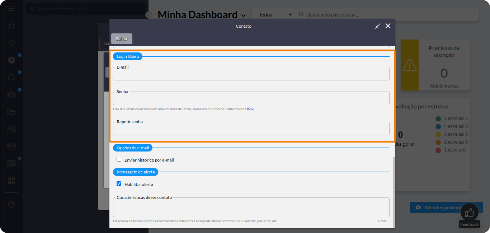The height and width of the screenshot is (233, 490).
Task: Click the Precisam de atenção card title
Action: click(444, 51)
